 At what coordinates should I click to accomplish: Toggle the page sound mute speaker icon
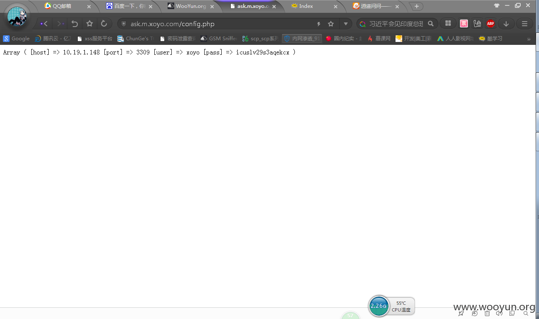(x=499, y=313)
